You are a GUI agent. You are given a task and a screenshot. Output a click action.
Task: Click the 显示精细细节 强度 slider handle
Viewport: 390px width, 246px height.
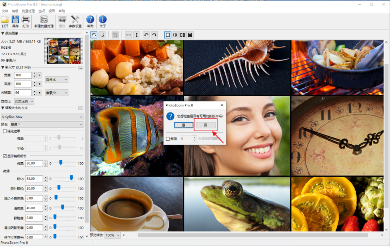tap(60, 163)
